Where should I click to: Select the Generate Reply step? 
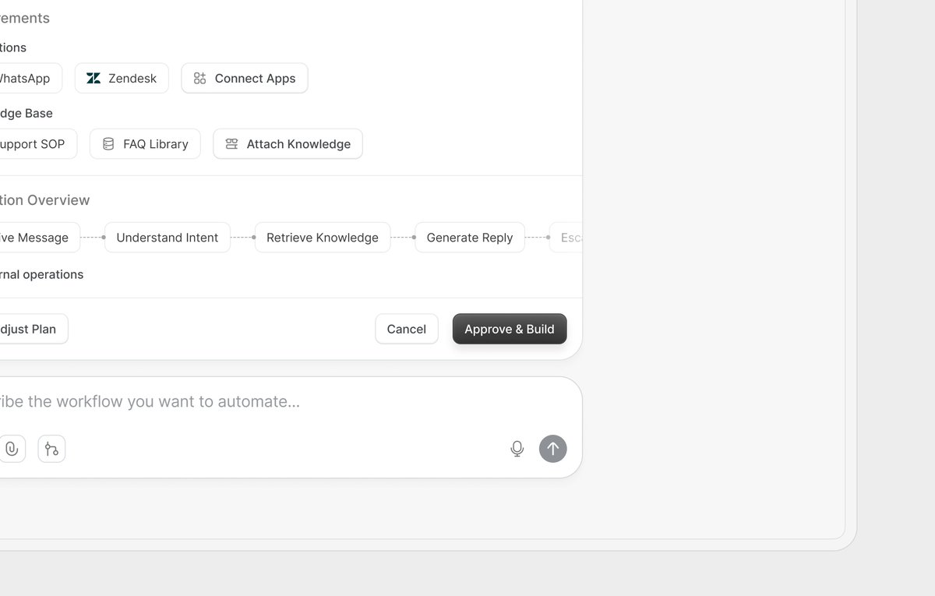470,238
